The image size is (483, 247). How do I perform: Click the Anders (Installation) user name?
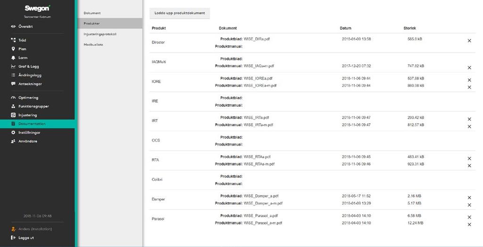pos(35,229)
